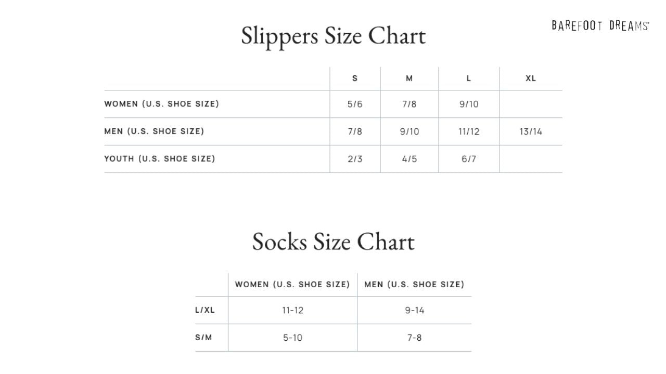Click the women's 5-10 socks cell
666x374 pixels.
pos(292,338)
